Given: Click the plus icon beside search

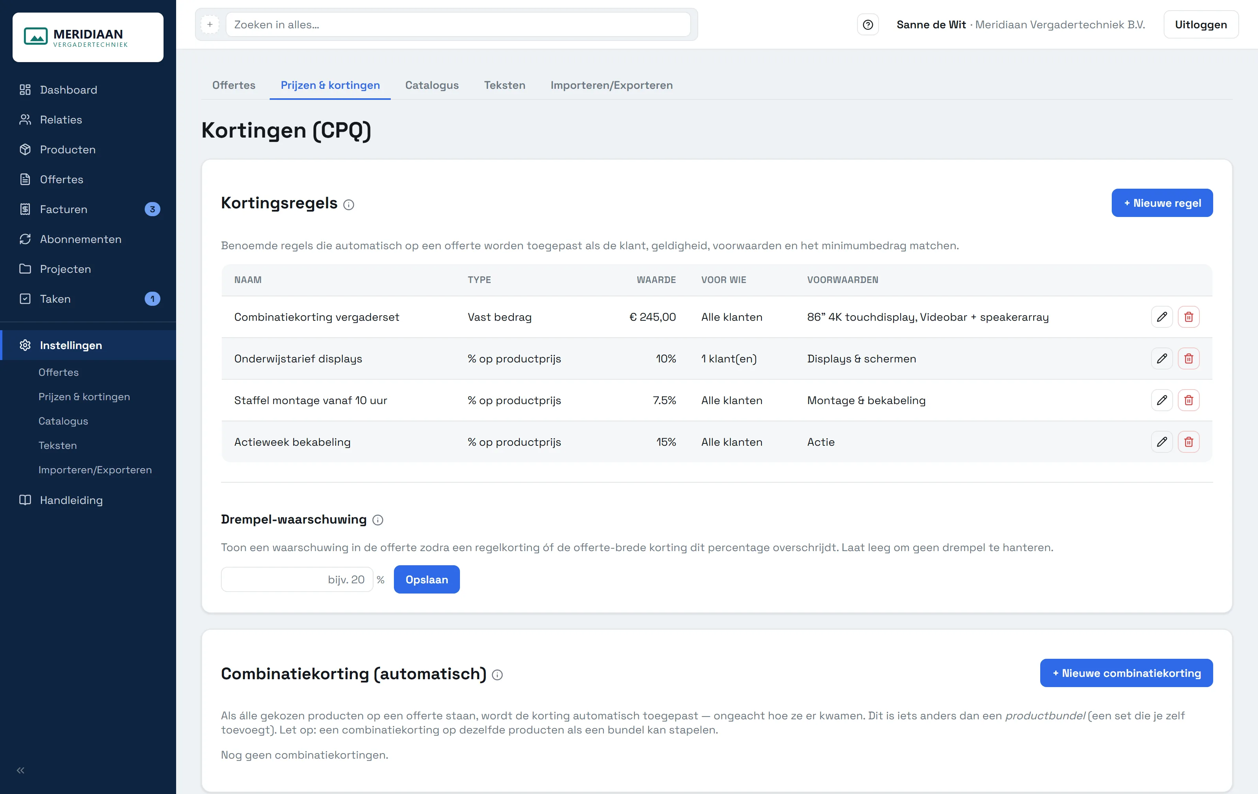Looking at the screenshot, I should (210, 24).
